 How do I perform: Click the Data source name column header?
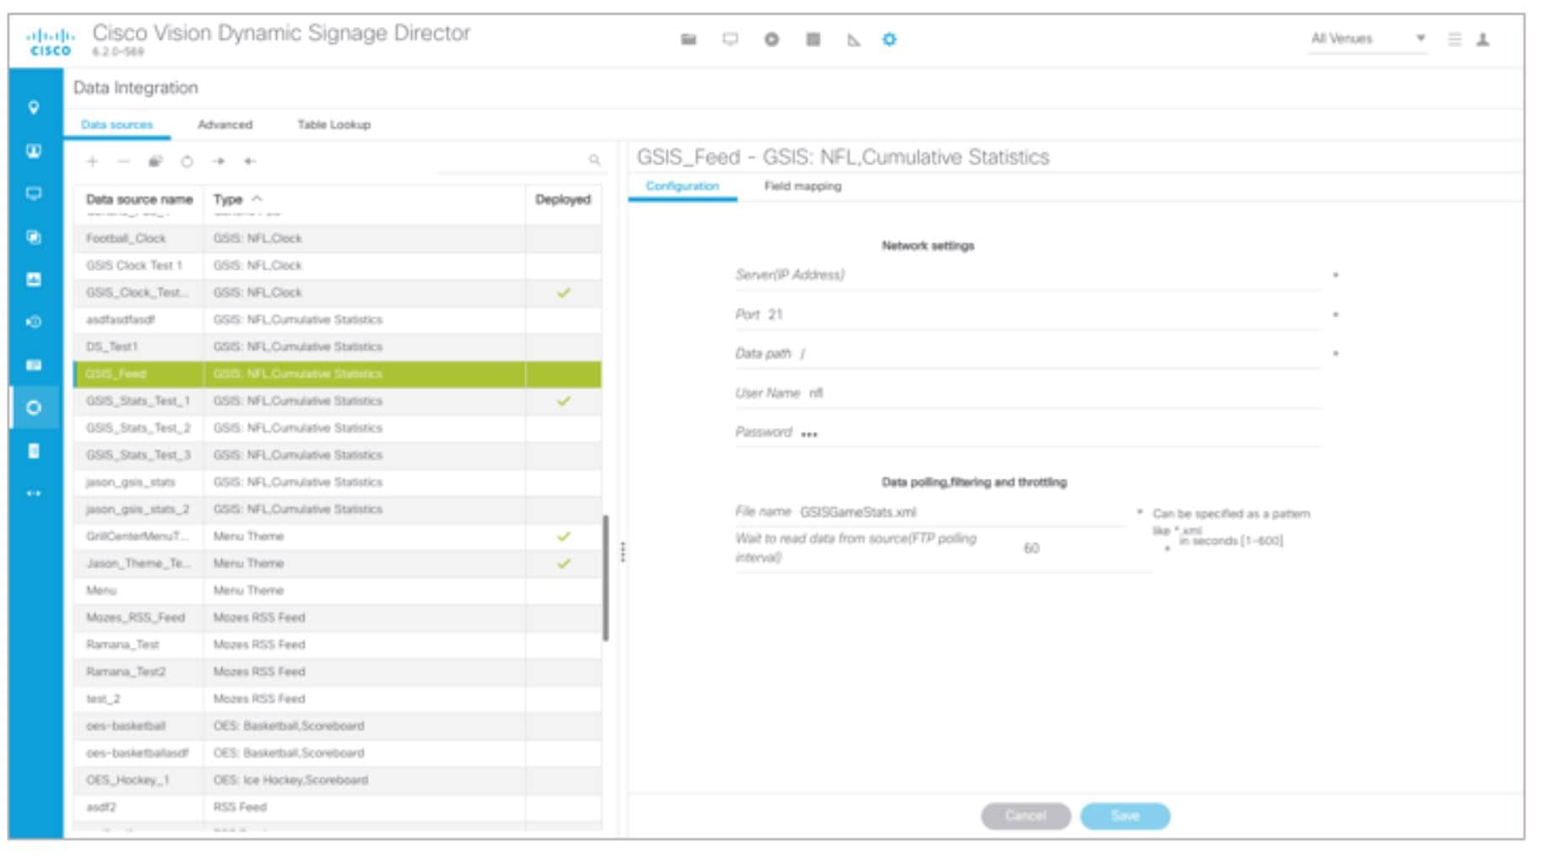point(139,199)
